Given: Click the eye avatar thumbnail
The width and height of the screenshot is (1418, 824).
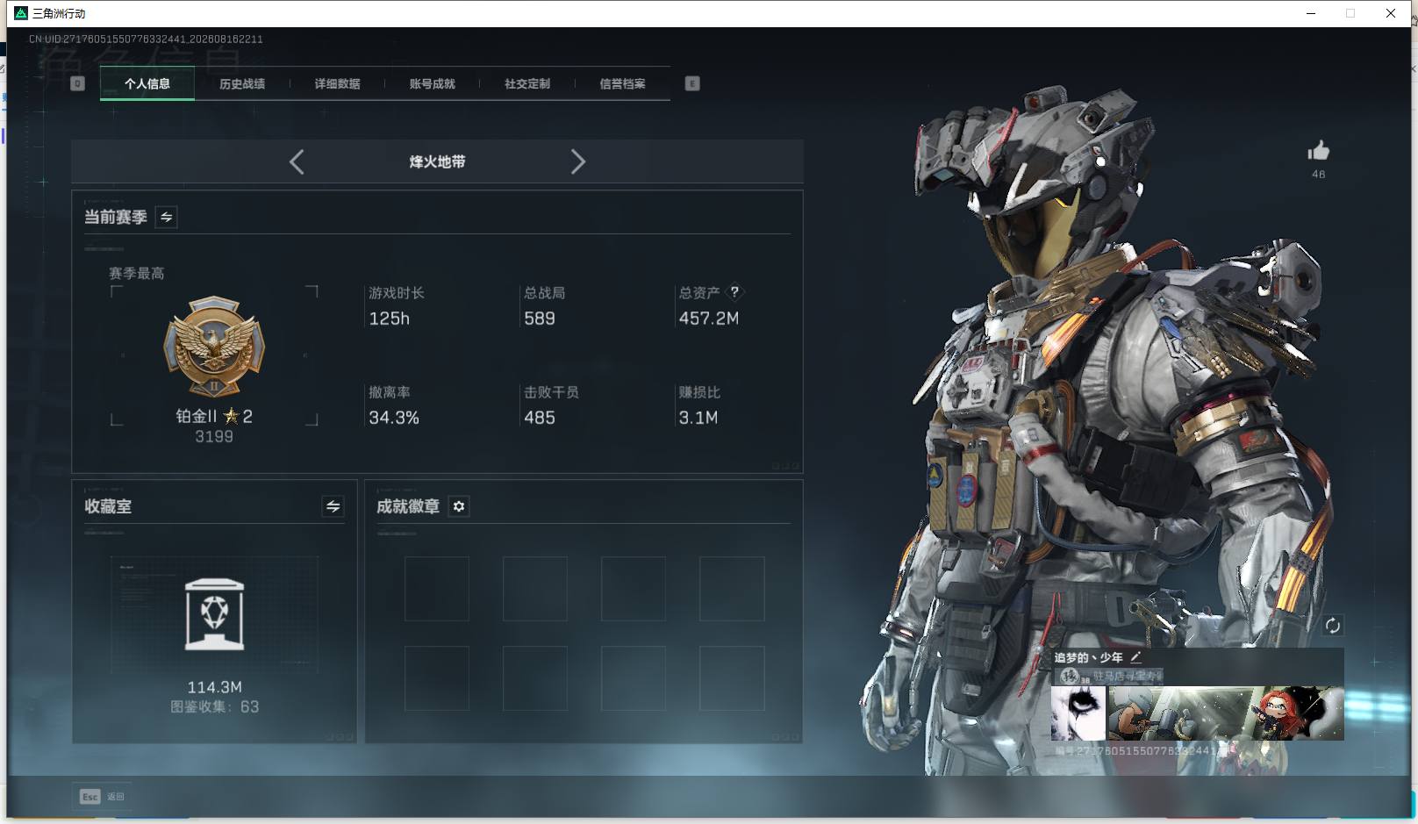Looking at the screenshot, I should [x=1078, y=713].
